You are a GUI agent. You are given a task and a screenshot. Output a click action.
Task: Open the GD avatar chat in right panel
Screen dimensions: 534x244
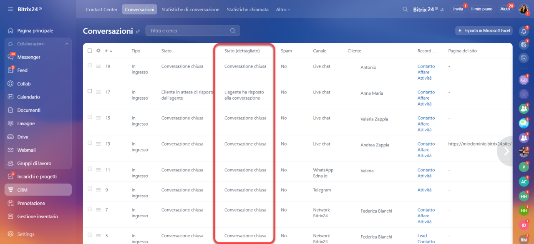click(x=524, y=80)
